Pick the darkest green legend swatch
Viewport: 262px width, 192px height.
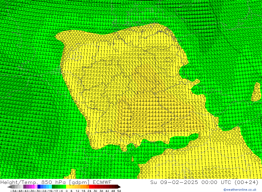pyautogui.click(x=53, y=187)
